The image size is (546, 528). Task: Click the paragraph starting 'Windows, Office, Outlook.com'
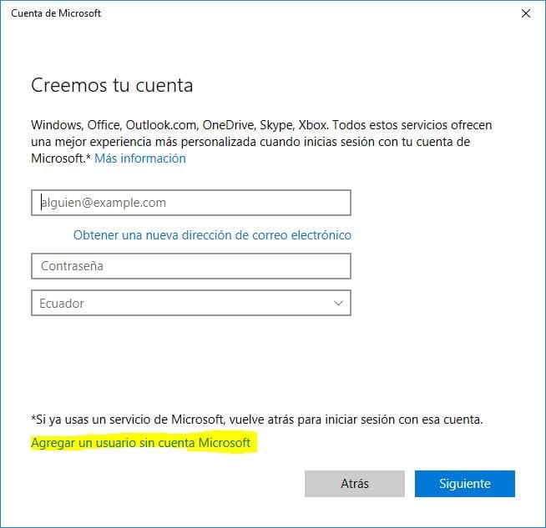[x=261, y=142]
